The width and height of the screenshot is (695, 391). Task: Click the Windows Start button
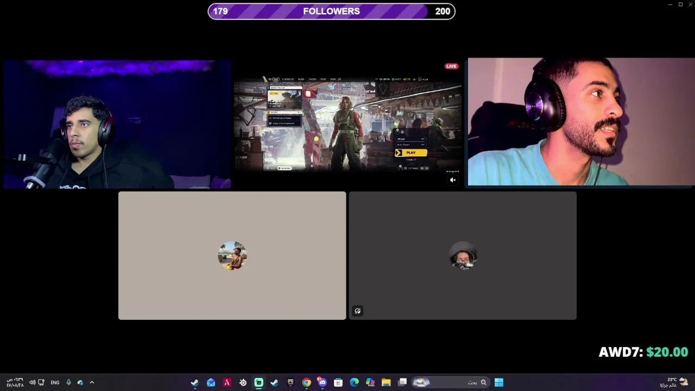point(498,383)
